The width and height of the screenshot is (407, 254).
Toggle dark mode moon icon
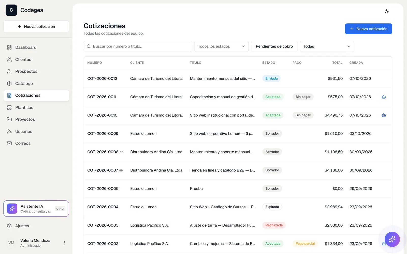click(386, 11)
